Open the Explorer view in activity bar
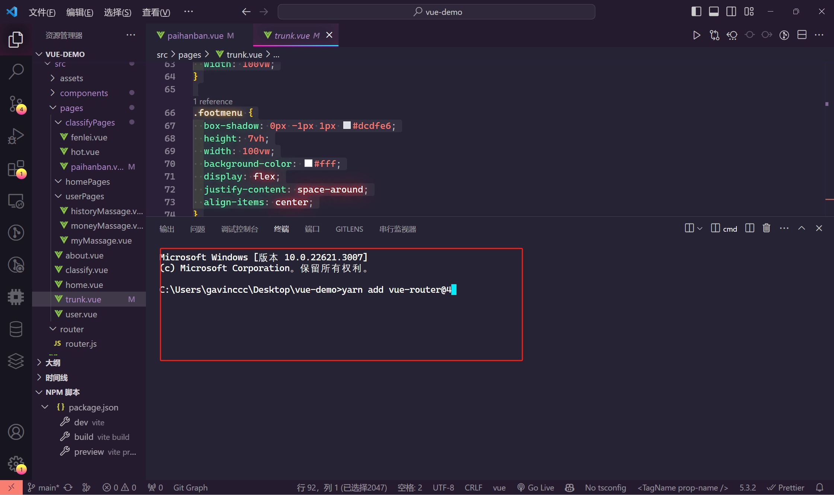Viewport: 834px width, 495px height. point(16,39)
